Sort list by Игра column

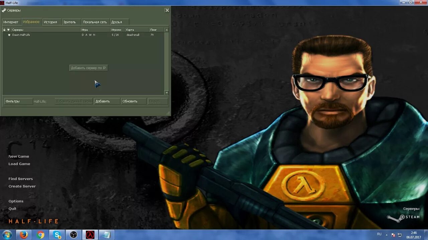pyautogui.click(x=96, y=30)
